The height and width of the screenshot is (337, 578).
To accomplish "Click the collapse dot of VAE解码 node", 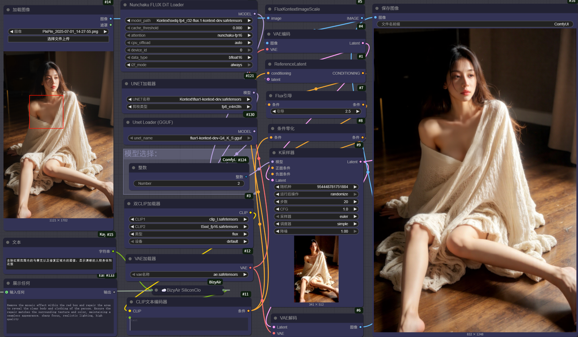I will click(x=275, y=318).
